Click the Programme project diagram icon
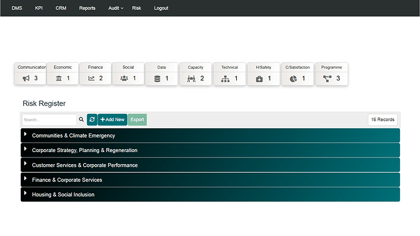Screen dimensions: 420x236 pyautogui.click(x=327, y=78)
